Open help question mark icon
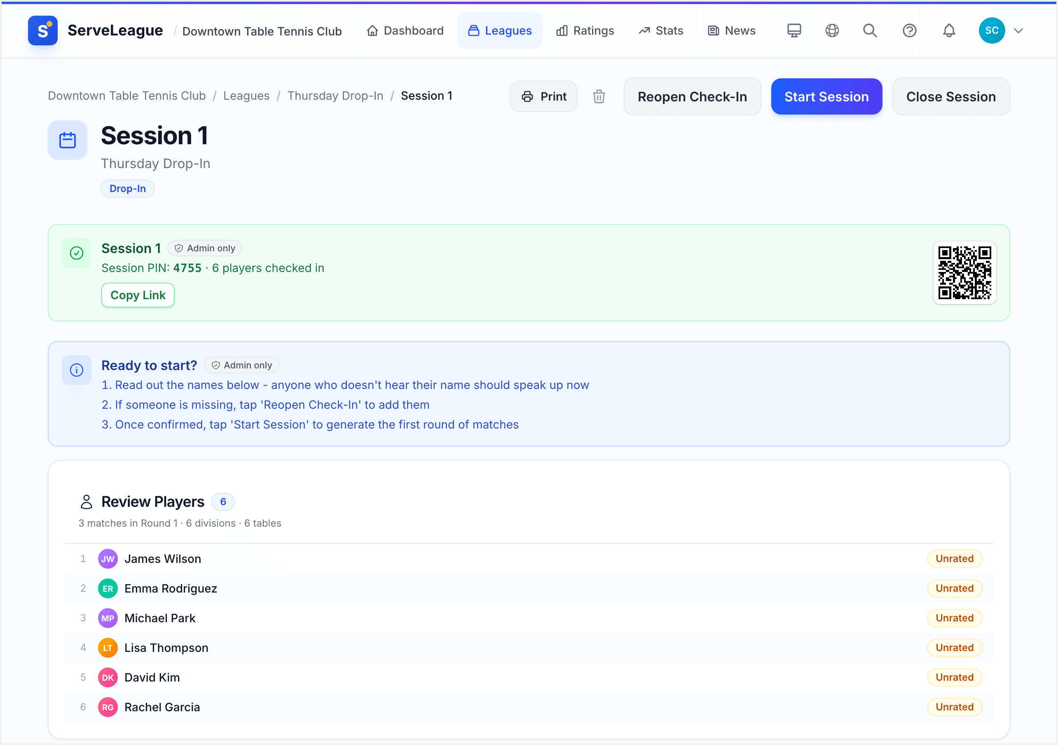 pos(909,30)
